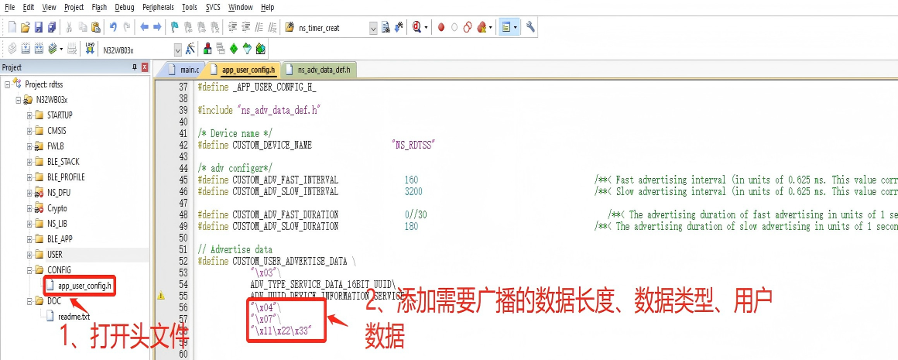The image size is (898, 360).
Task: Open the Peripherals menu
Action: point(159,7)
